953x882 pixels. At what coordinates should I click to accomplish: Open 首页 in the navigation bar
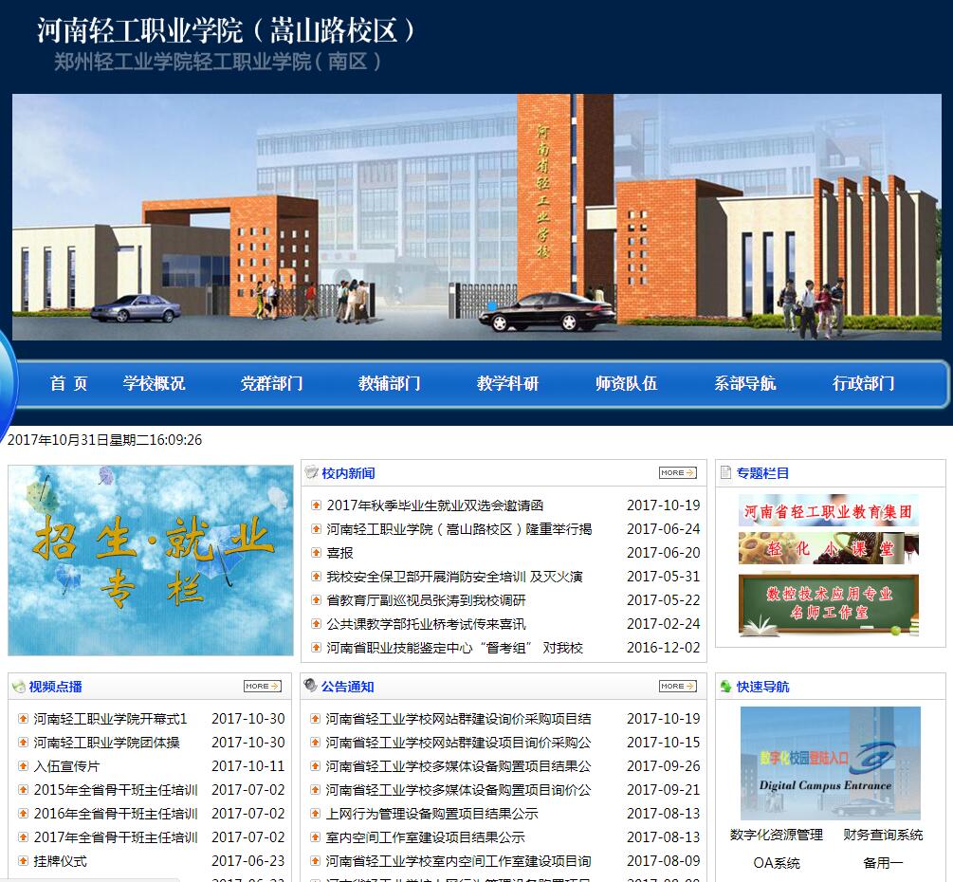[68, 383]
